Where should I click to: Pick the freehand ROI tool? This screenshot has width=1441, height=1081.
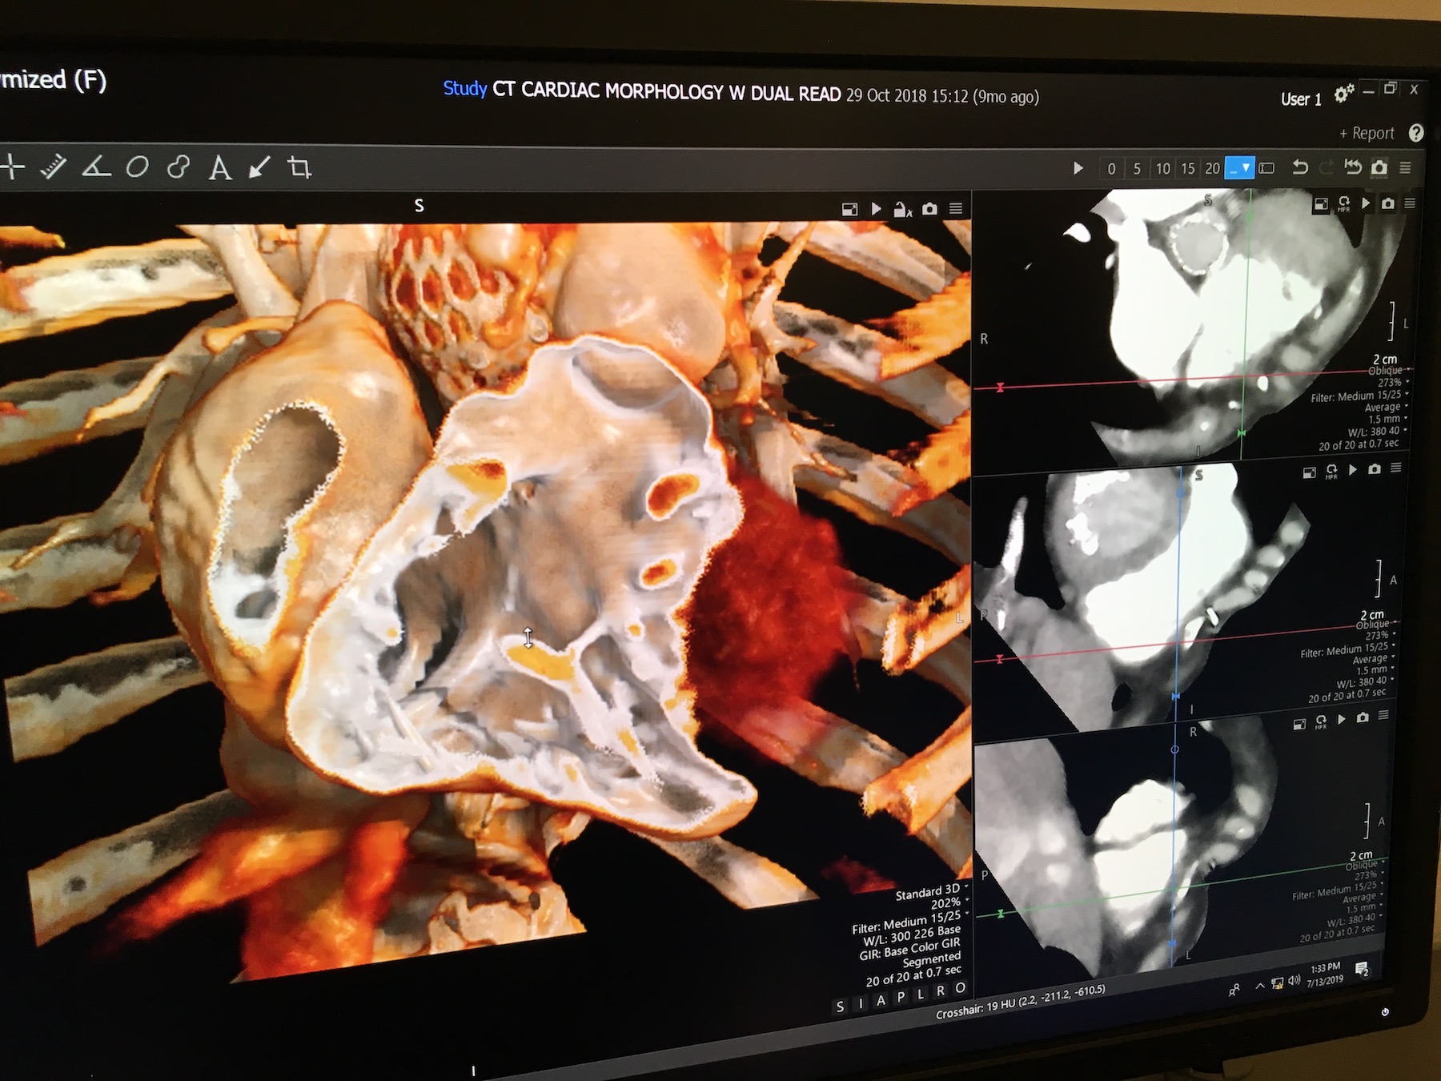click(x=178, y=167)
